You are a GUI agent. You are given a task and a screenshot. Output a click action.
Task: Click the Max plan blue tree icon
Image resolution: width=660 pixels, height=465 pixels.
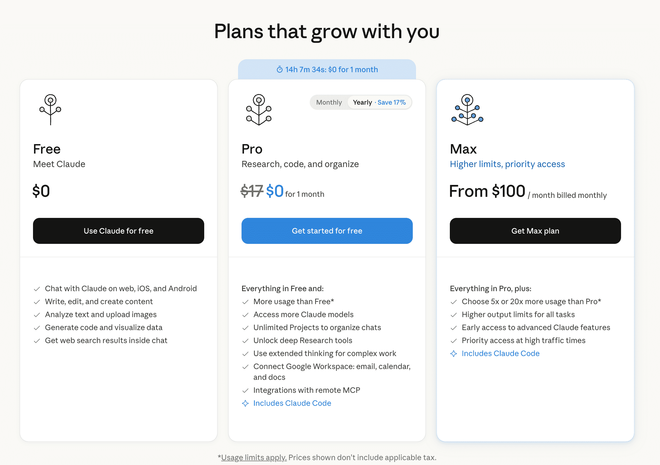pos(467,109)
